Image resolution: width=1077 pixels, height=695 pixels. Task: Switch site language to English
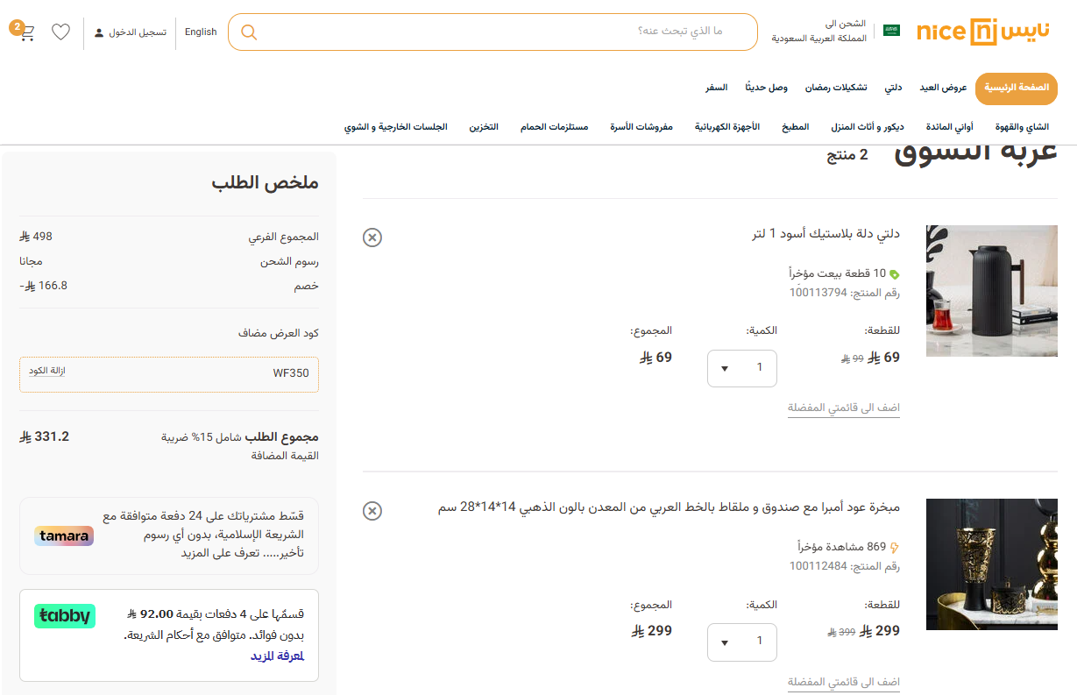[201, 32]
